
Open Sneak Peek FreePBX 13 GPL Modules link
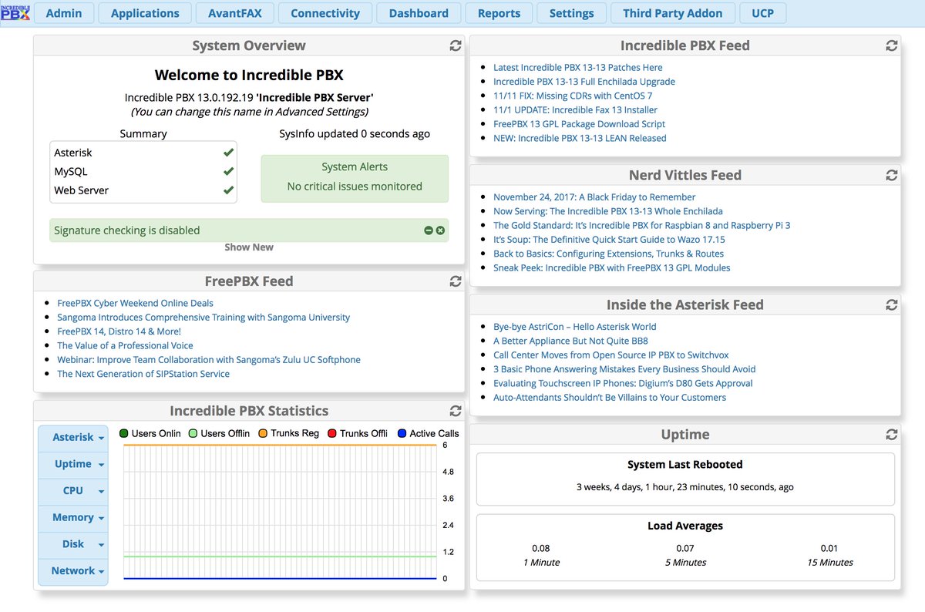coord(612,267)
